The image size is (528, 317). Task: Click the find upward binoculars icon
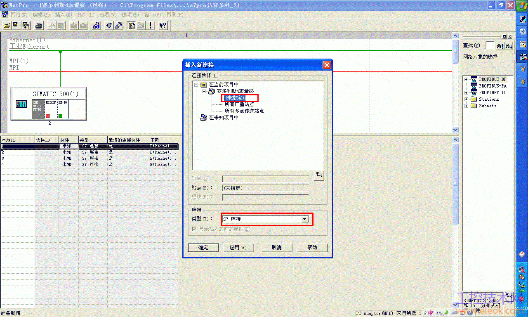point(500,45)
